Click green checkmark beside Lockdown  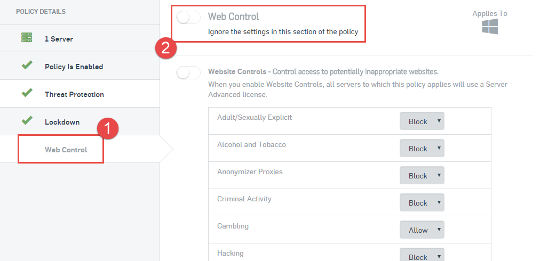[x=27, y=120]
